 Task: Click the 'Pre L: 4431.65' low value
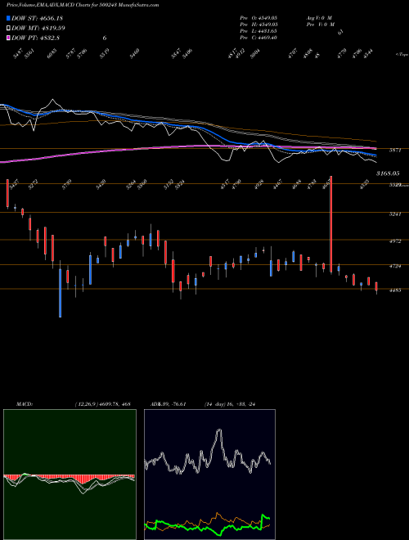258,31
